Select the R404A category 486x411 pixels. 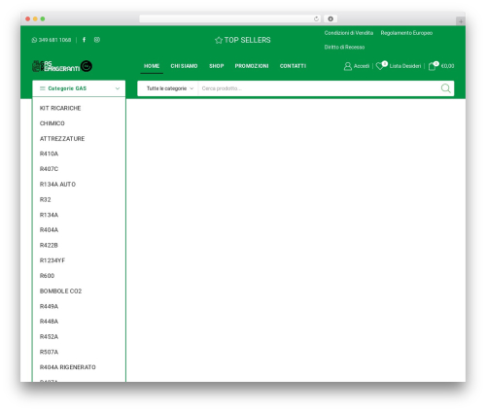[49, 230]
